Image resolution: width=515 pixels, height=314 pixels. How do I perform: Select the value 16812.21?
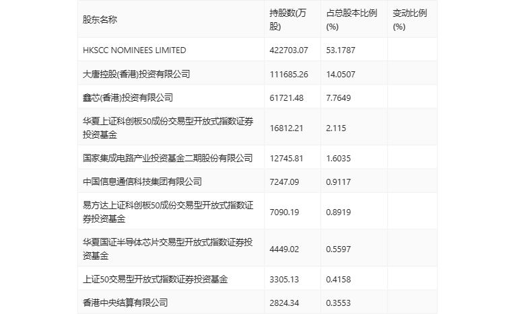coord(286,128)
